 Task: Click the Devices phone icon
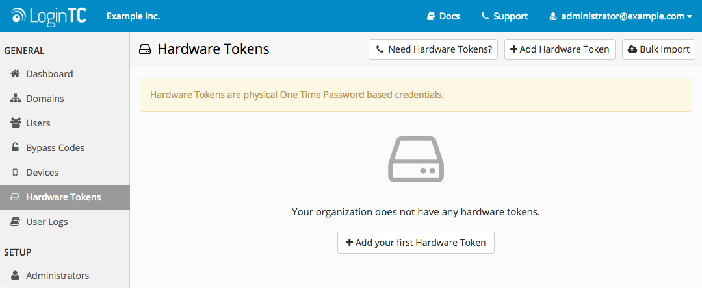15,172
